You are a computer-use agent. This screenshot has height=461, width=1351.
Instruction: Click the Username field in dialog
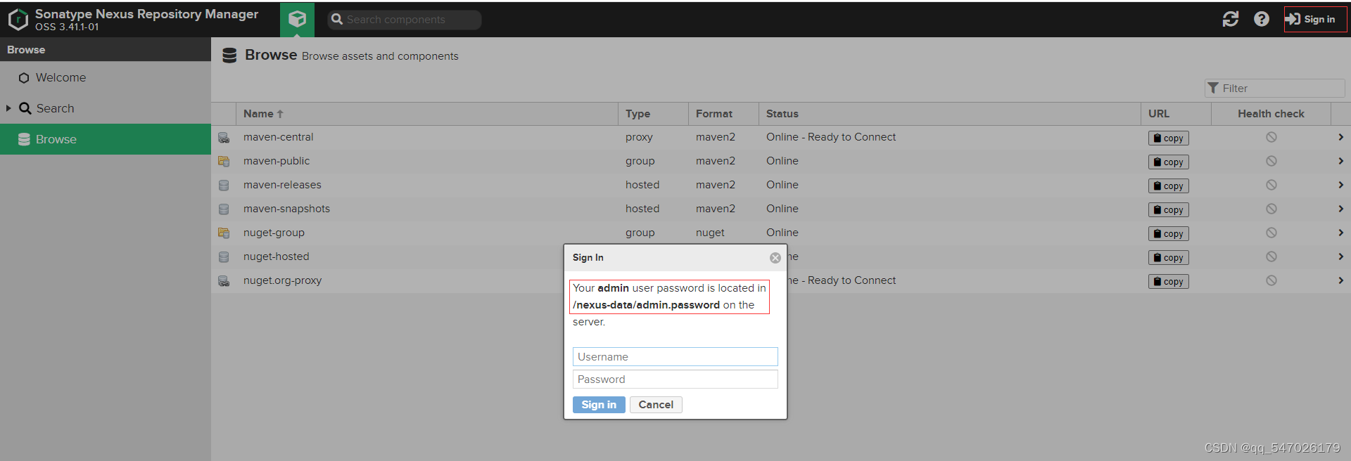pos(675,357)
